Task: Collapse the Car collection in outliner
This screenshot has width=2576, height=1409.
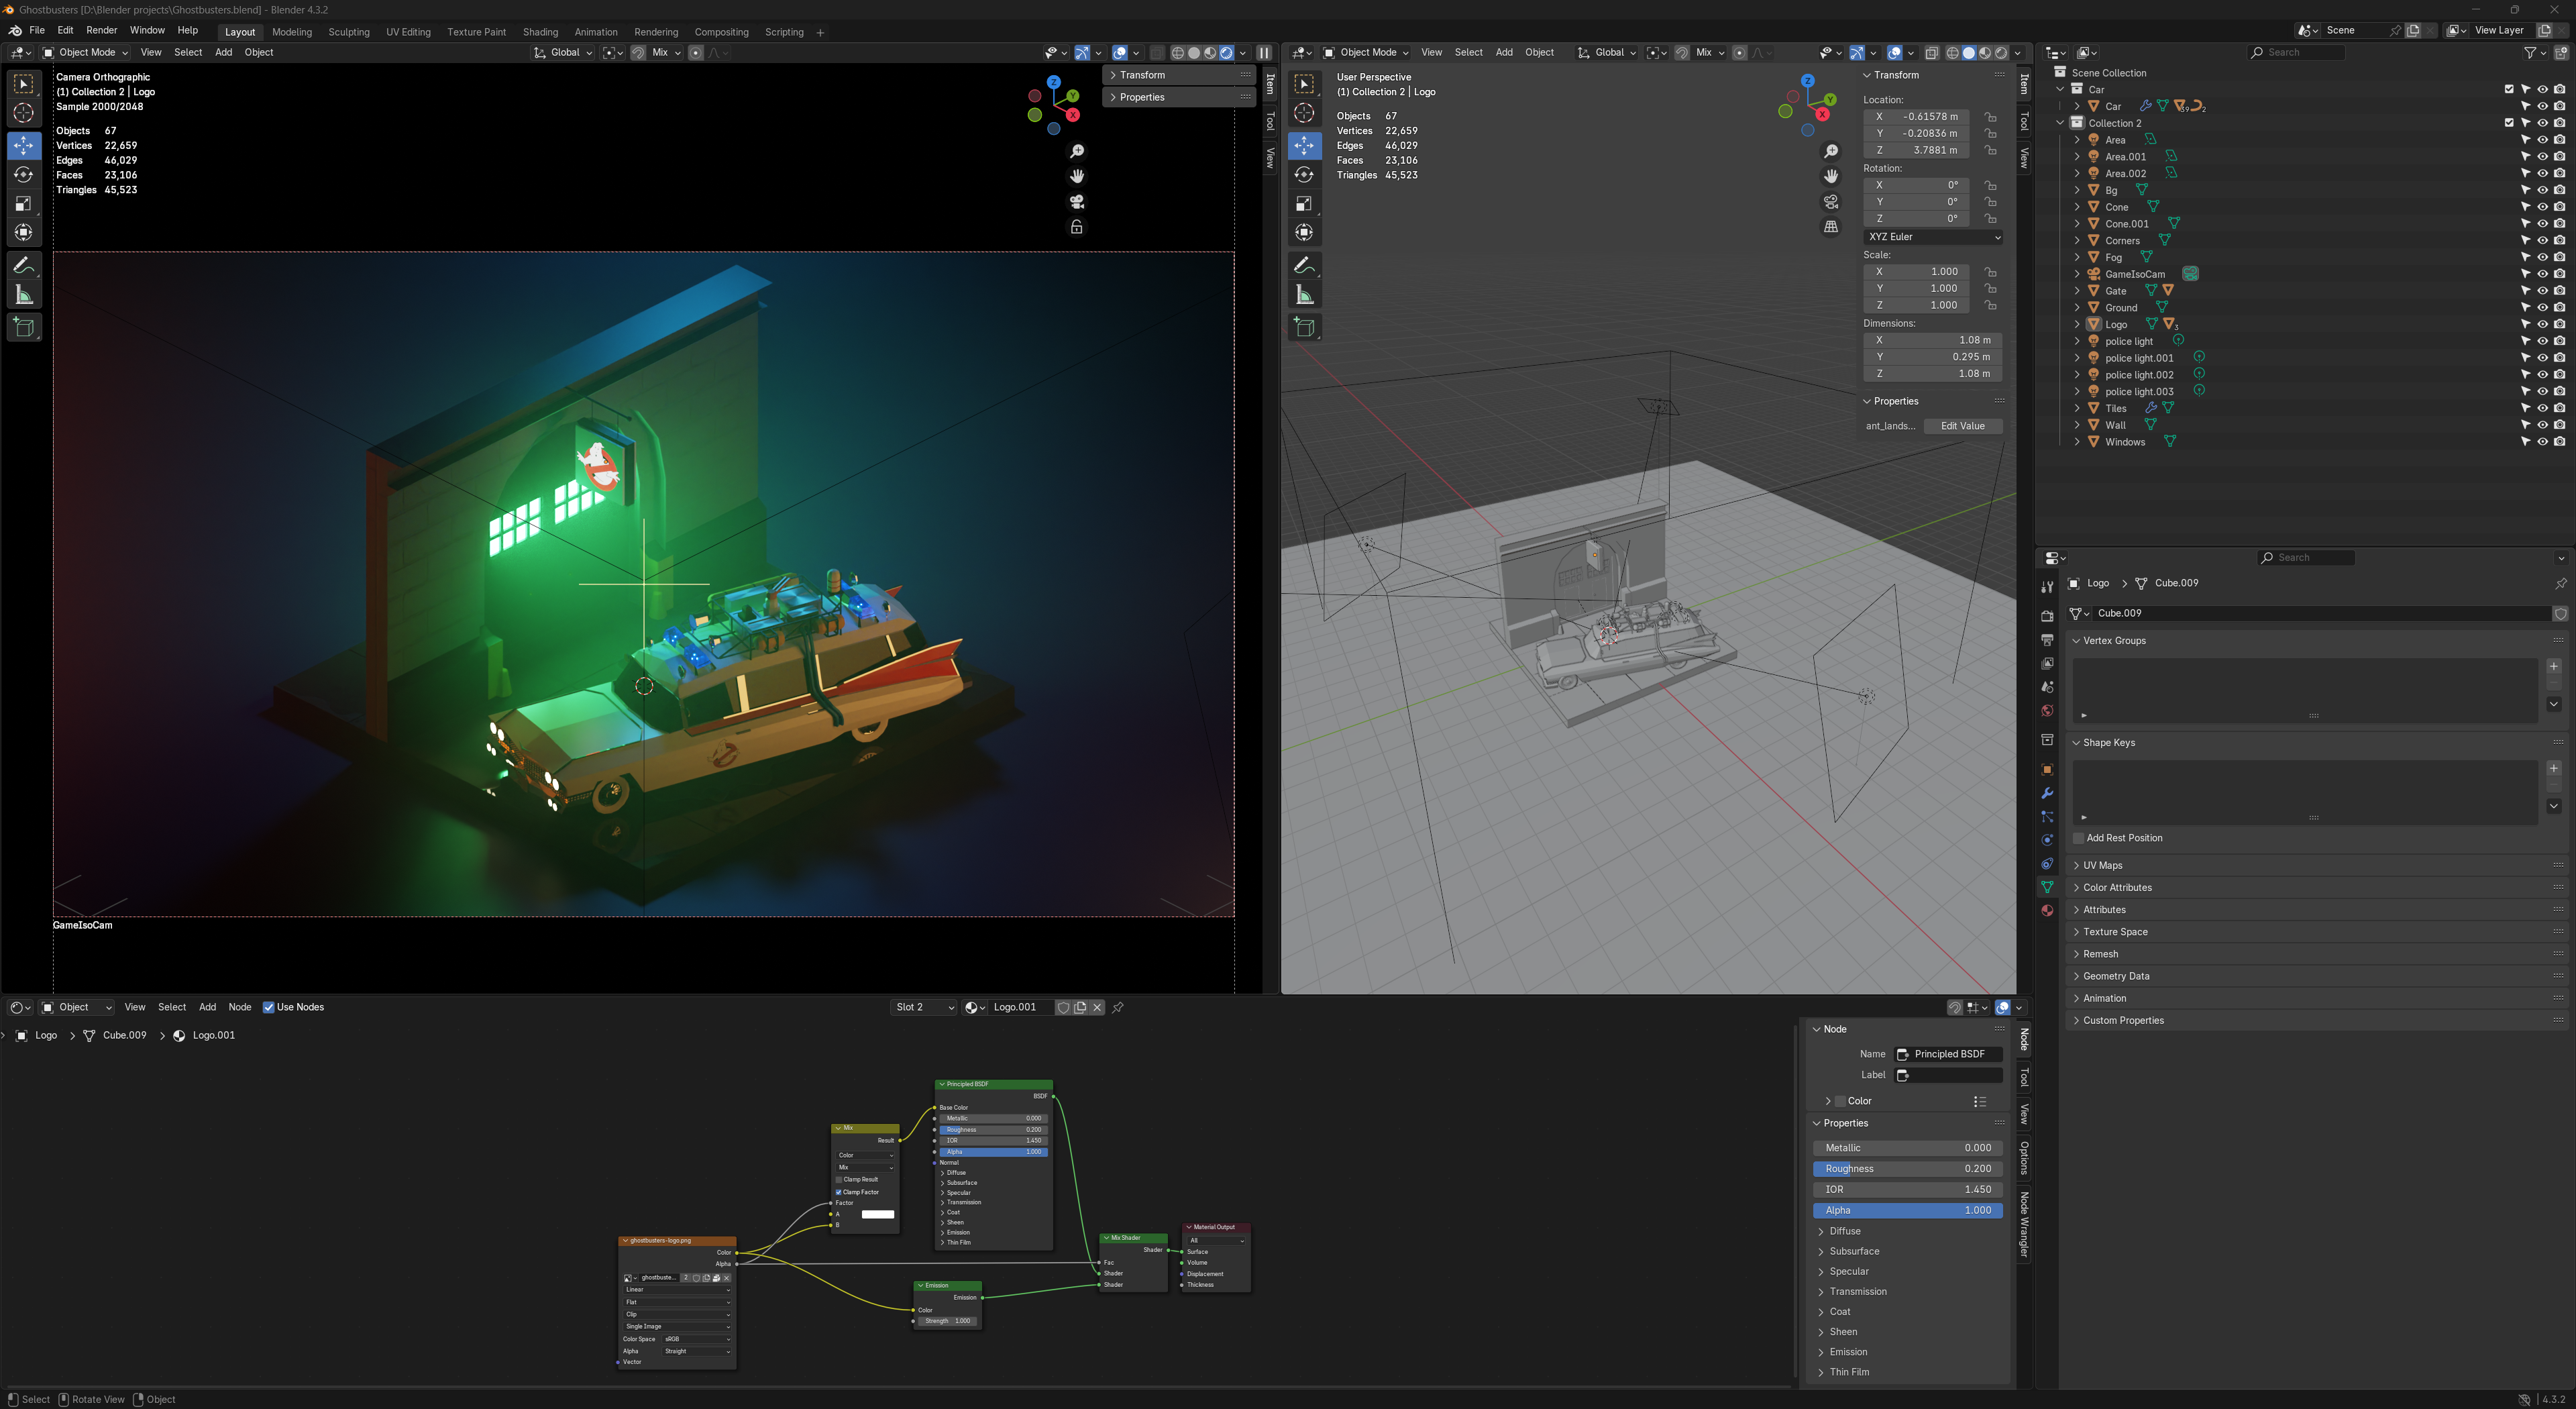Action: [2060, 90]
